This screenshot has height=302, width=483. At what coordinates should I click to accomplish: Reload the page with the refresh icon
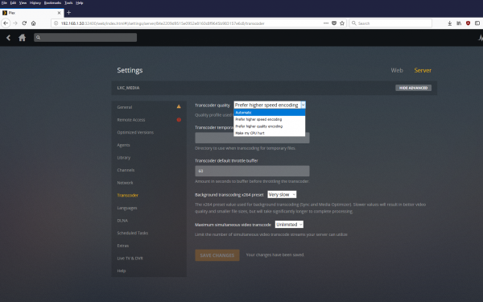pyautogui.click(x=24, y=23)
